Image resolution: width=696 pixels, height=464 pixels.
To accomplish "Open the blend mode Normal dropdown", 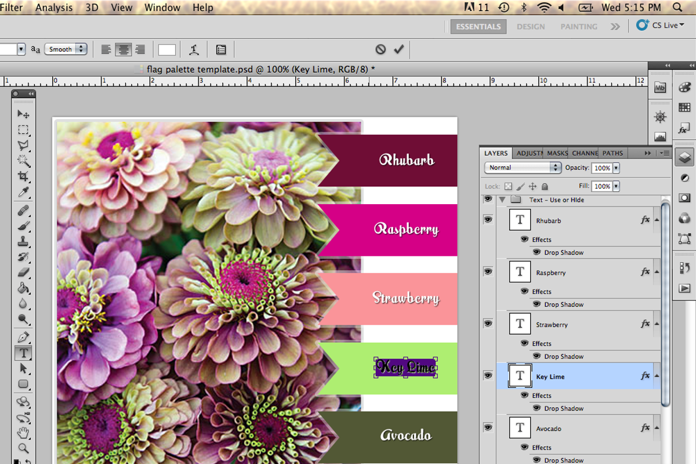I will (x=523, y=168).
